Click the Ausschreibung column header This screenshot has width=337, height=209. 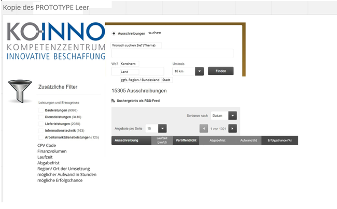126,140
